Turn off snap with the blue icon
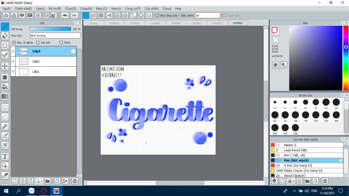 [86, 15]
